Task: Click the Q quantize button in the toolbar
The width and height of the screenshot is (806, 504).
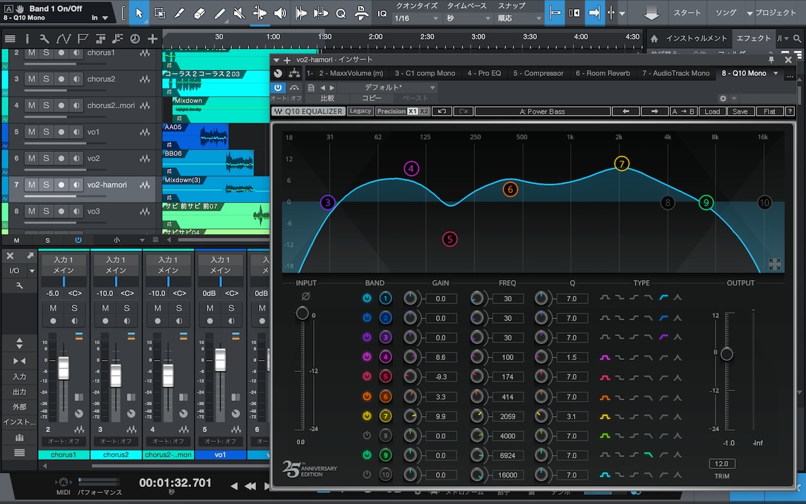Action: 341,13
